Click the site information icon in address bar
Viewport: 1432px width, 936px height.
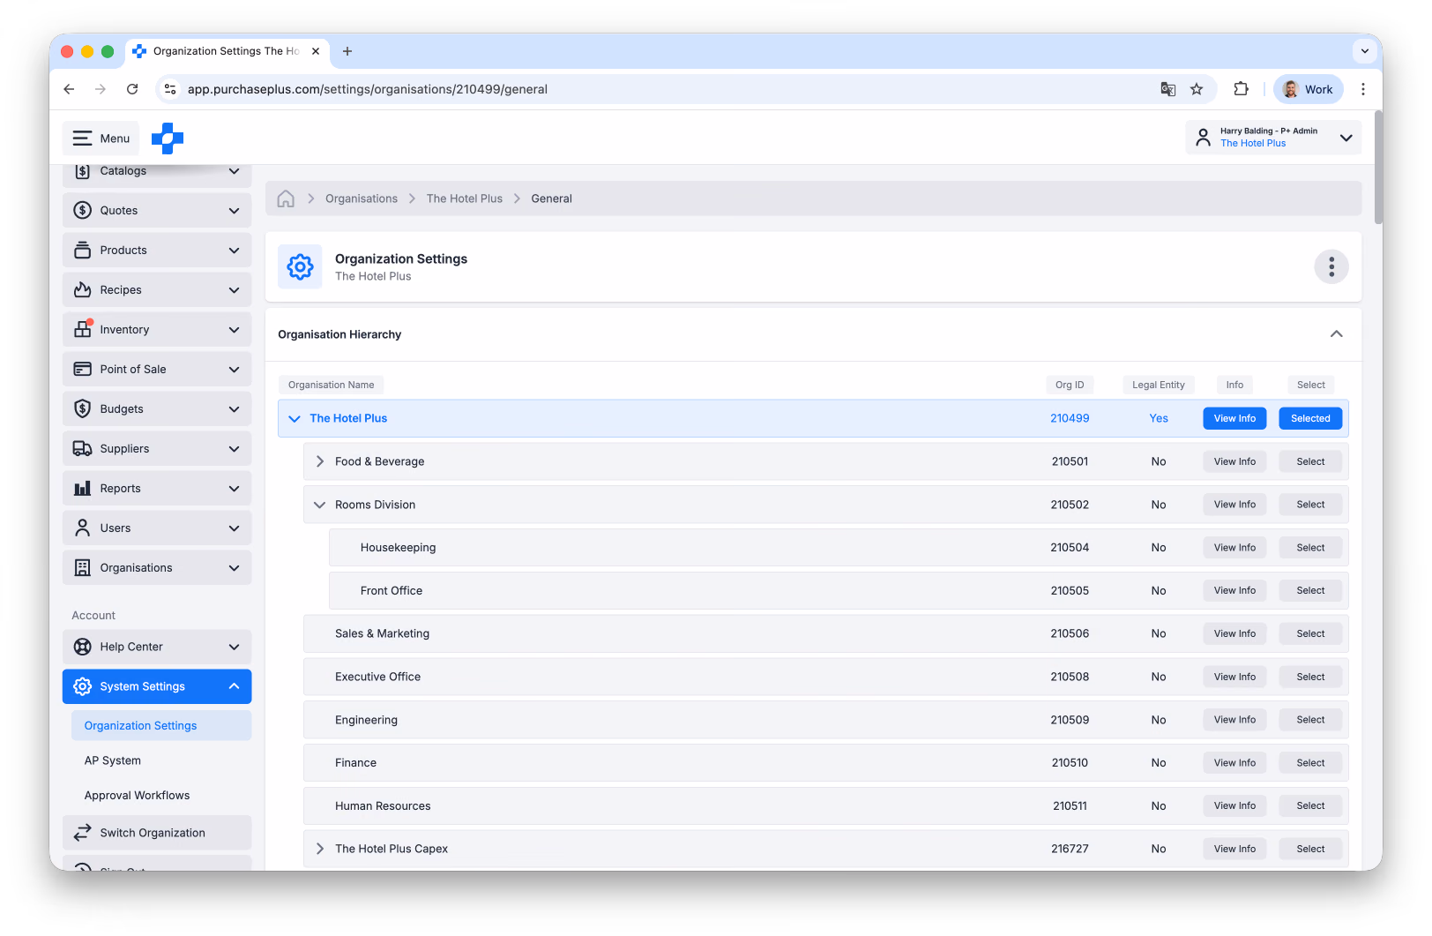tap(171, 89)
